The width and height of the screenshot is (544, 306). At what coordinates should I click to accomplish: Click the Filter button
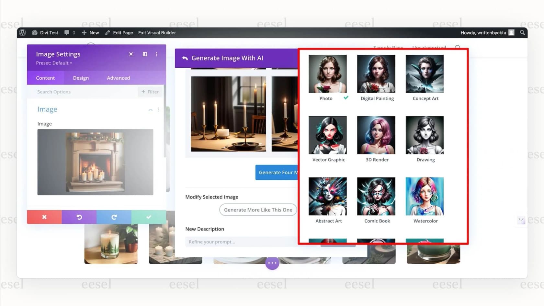click(150, 92)
